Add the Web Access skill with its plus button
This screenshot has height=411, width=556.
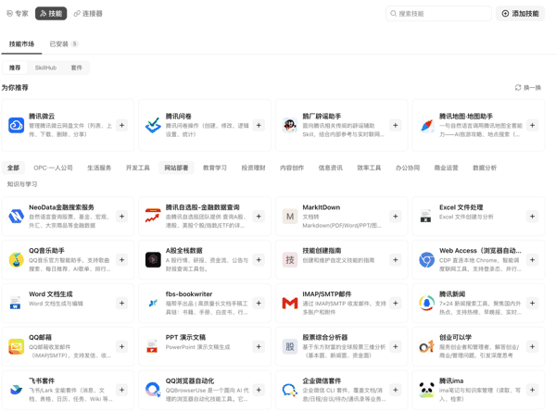coord(532,260)
